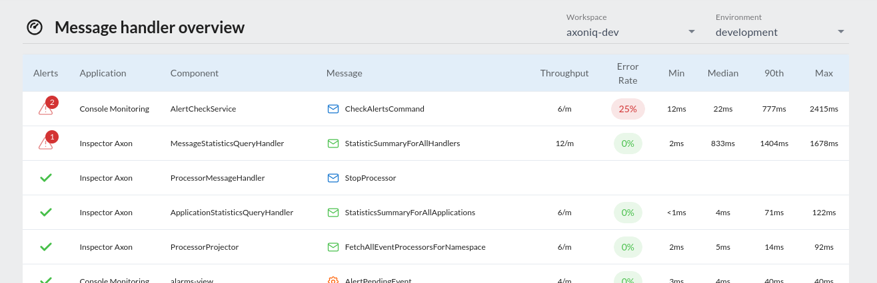
Task: Click green envelope icon beside StatisticsSummaryForAllApplications
Action: 333,213
